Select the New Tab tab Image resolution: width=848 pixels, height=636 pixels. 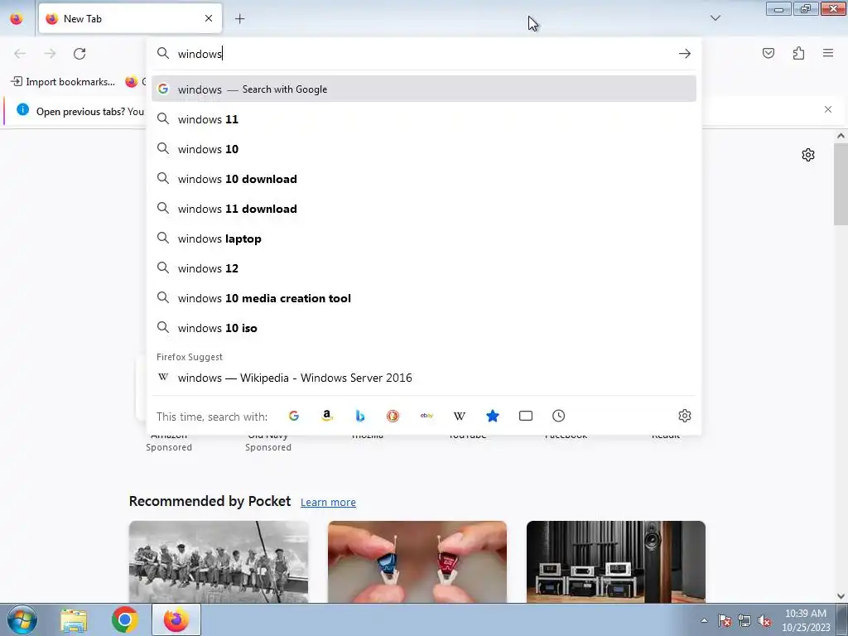pyautogui.click(x=130, y=19)
